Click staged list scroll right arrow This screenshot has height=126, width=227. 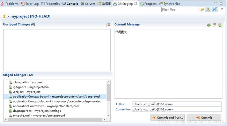tap(104, 119)
